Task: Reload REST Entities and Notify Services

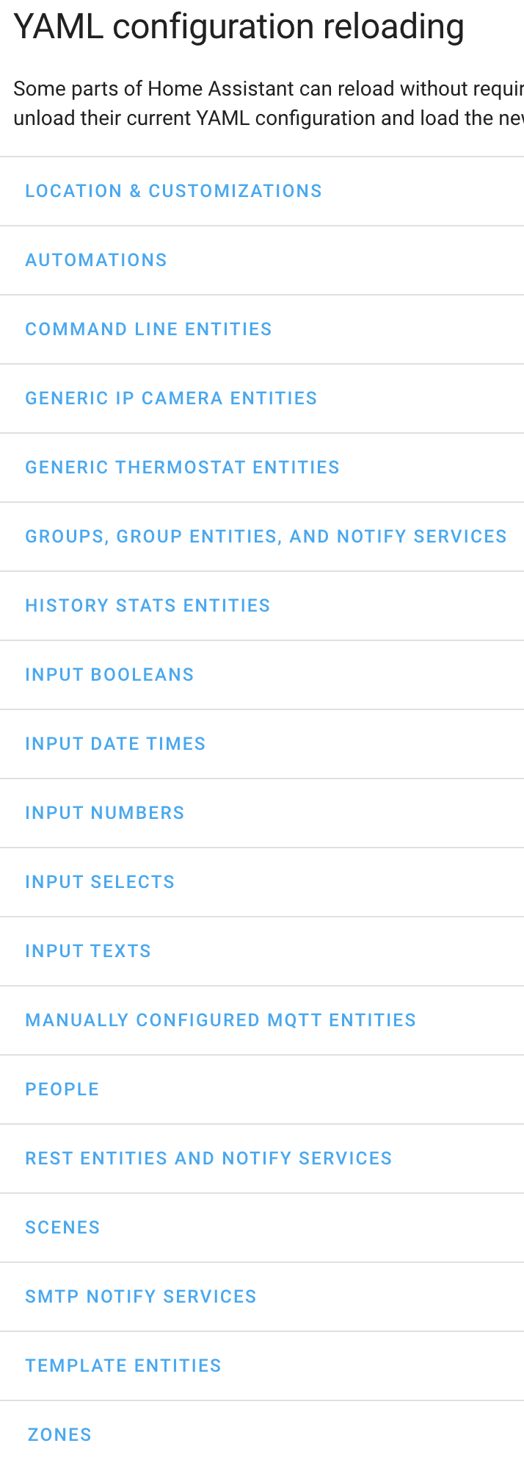Action: coord(208,1159)
